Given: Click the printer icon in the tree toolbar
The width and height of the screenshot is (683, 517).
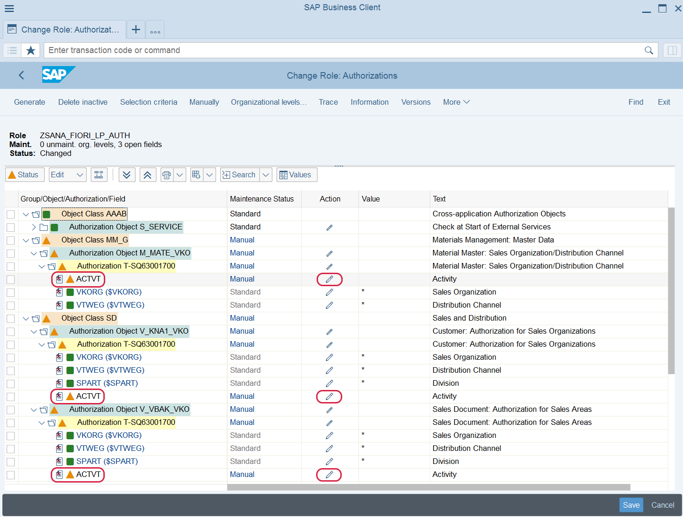Looking at the screenshot, I should coord(167,175).
